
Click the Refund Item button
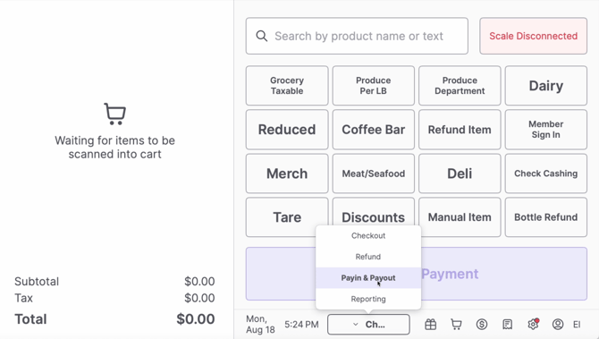pyautogui.click(x=460, y=130)
